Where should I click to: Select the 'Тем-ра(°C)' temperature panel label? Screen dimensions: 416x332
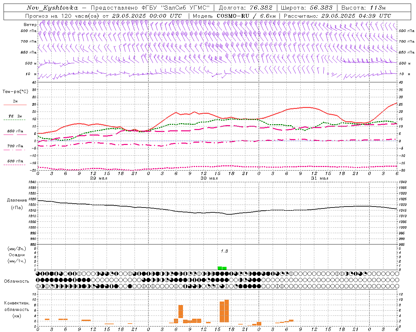coord(15,92)
